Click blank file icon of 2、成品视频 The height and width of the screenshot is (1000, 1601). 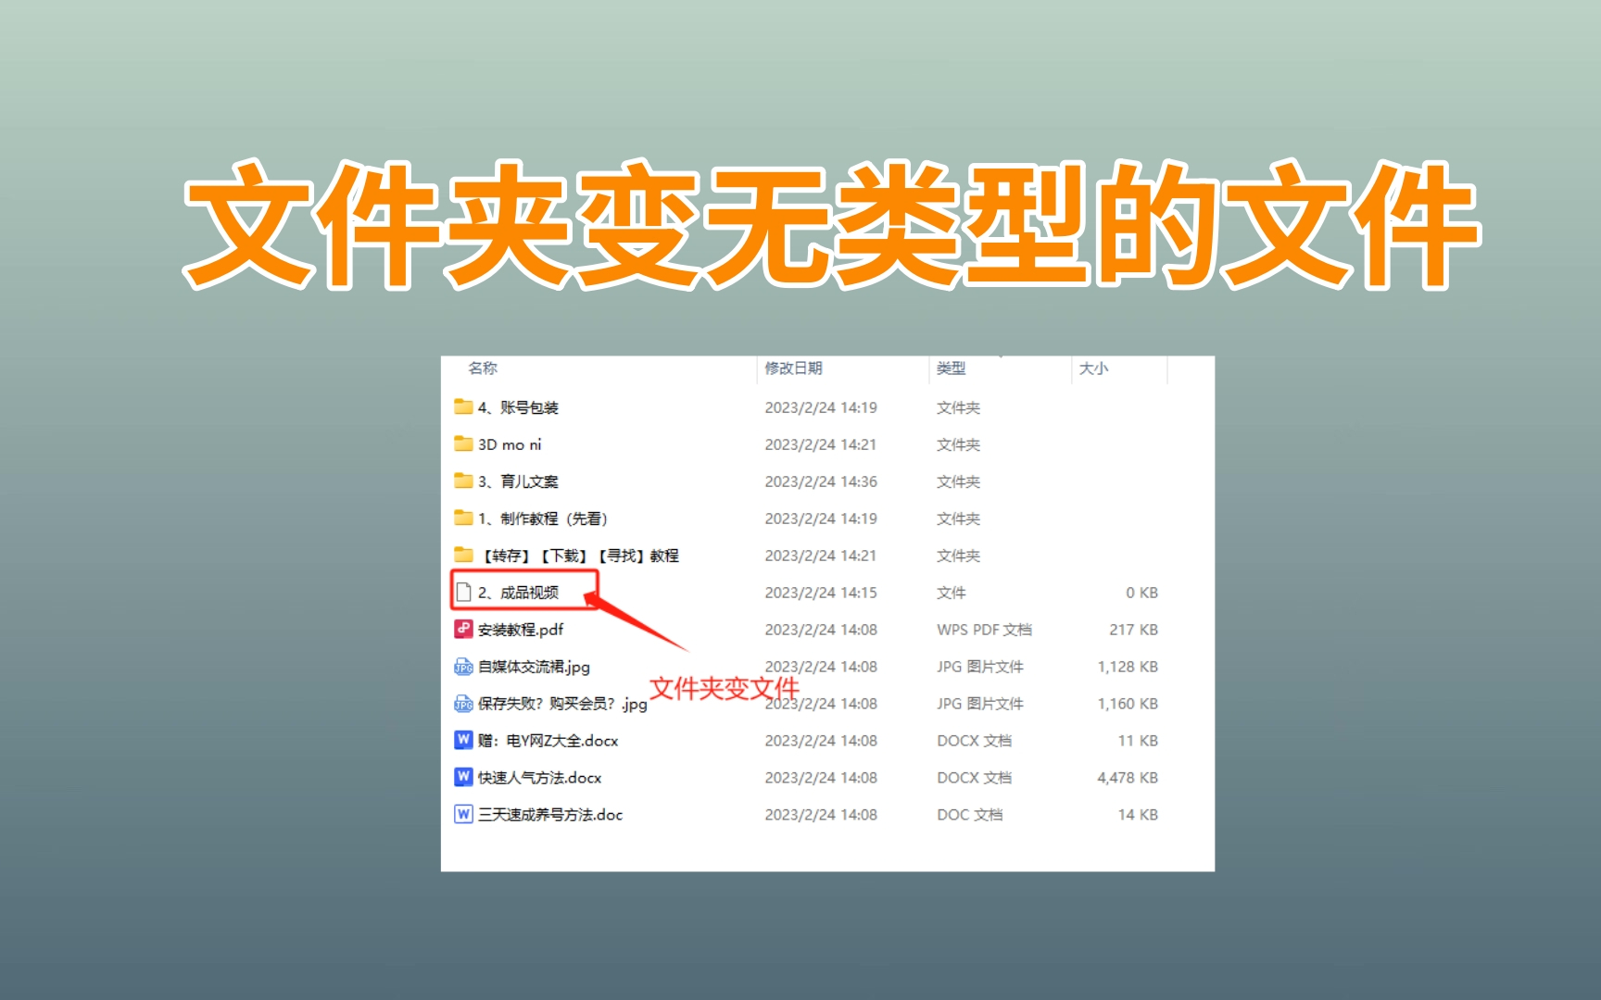[x=463, y=592]
